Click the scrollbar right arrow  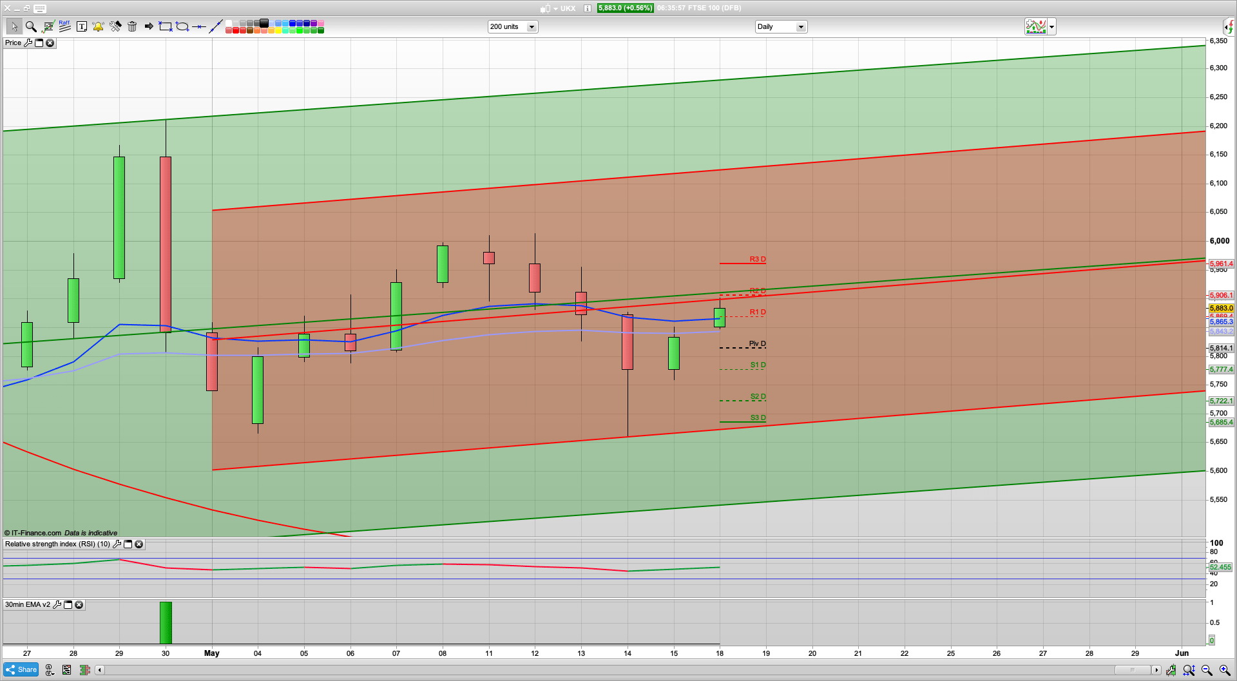click(x=1156, y=670)
